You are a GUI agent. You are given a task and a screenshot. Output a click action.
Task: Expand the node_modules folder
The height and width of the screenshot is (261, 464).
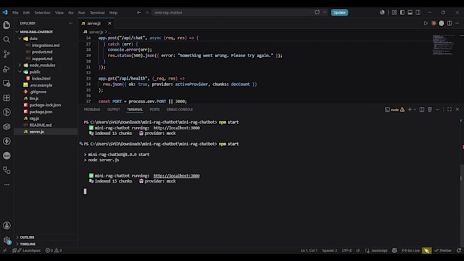[20, 65]
